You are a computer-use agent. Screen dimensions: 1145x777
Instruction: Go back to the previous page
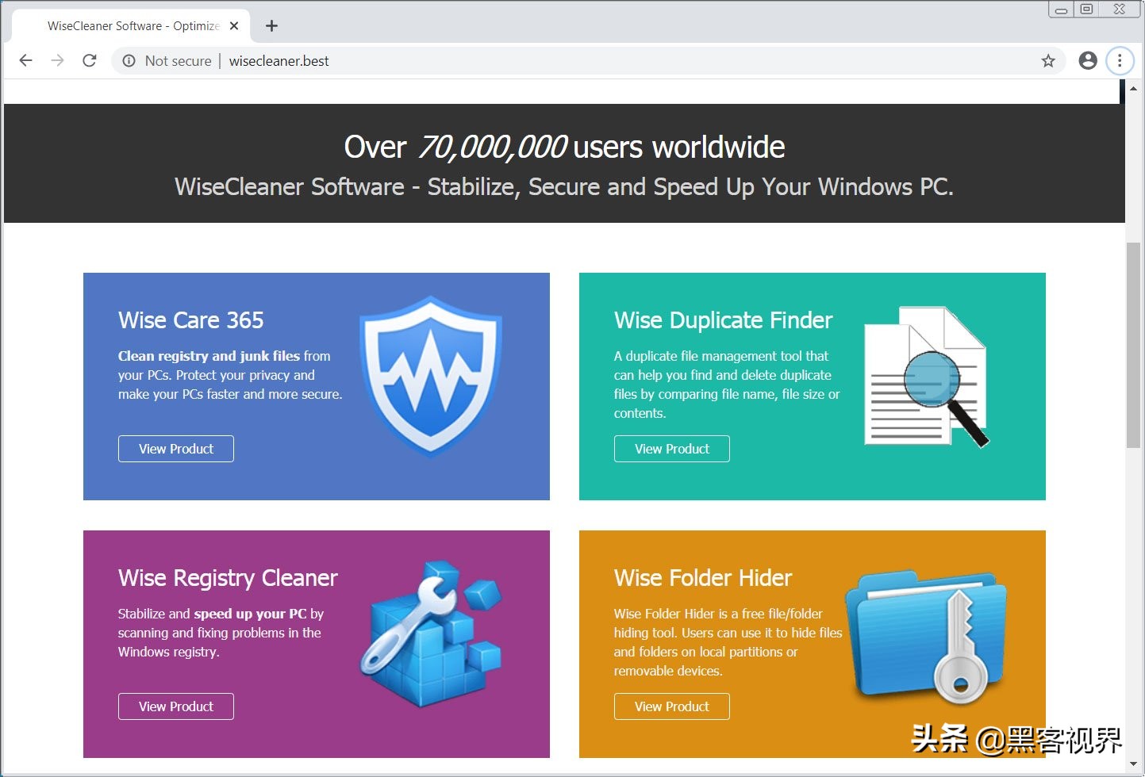25,61
